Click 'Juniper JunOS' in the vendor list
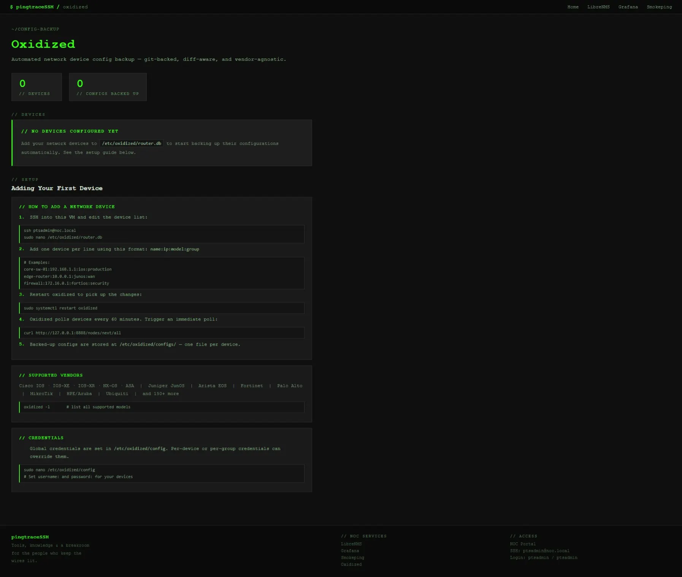This screenshot has height=577, width=682. coord(166,386)
